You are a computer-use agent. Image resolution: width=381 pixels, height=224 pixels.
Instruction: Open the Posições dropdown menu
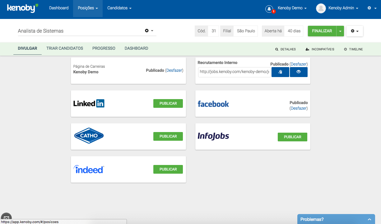[88, 8]
